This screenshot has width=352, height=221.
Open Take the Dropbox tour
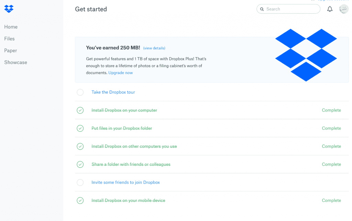click(113, 92)
